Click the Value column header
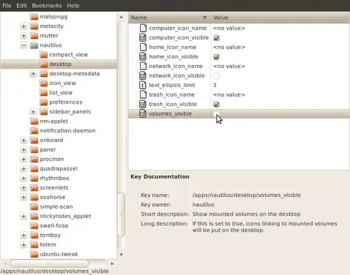Screen dimensions: 350x275 [280, 18]
